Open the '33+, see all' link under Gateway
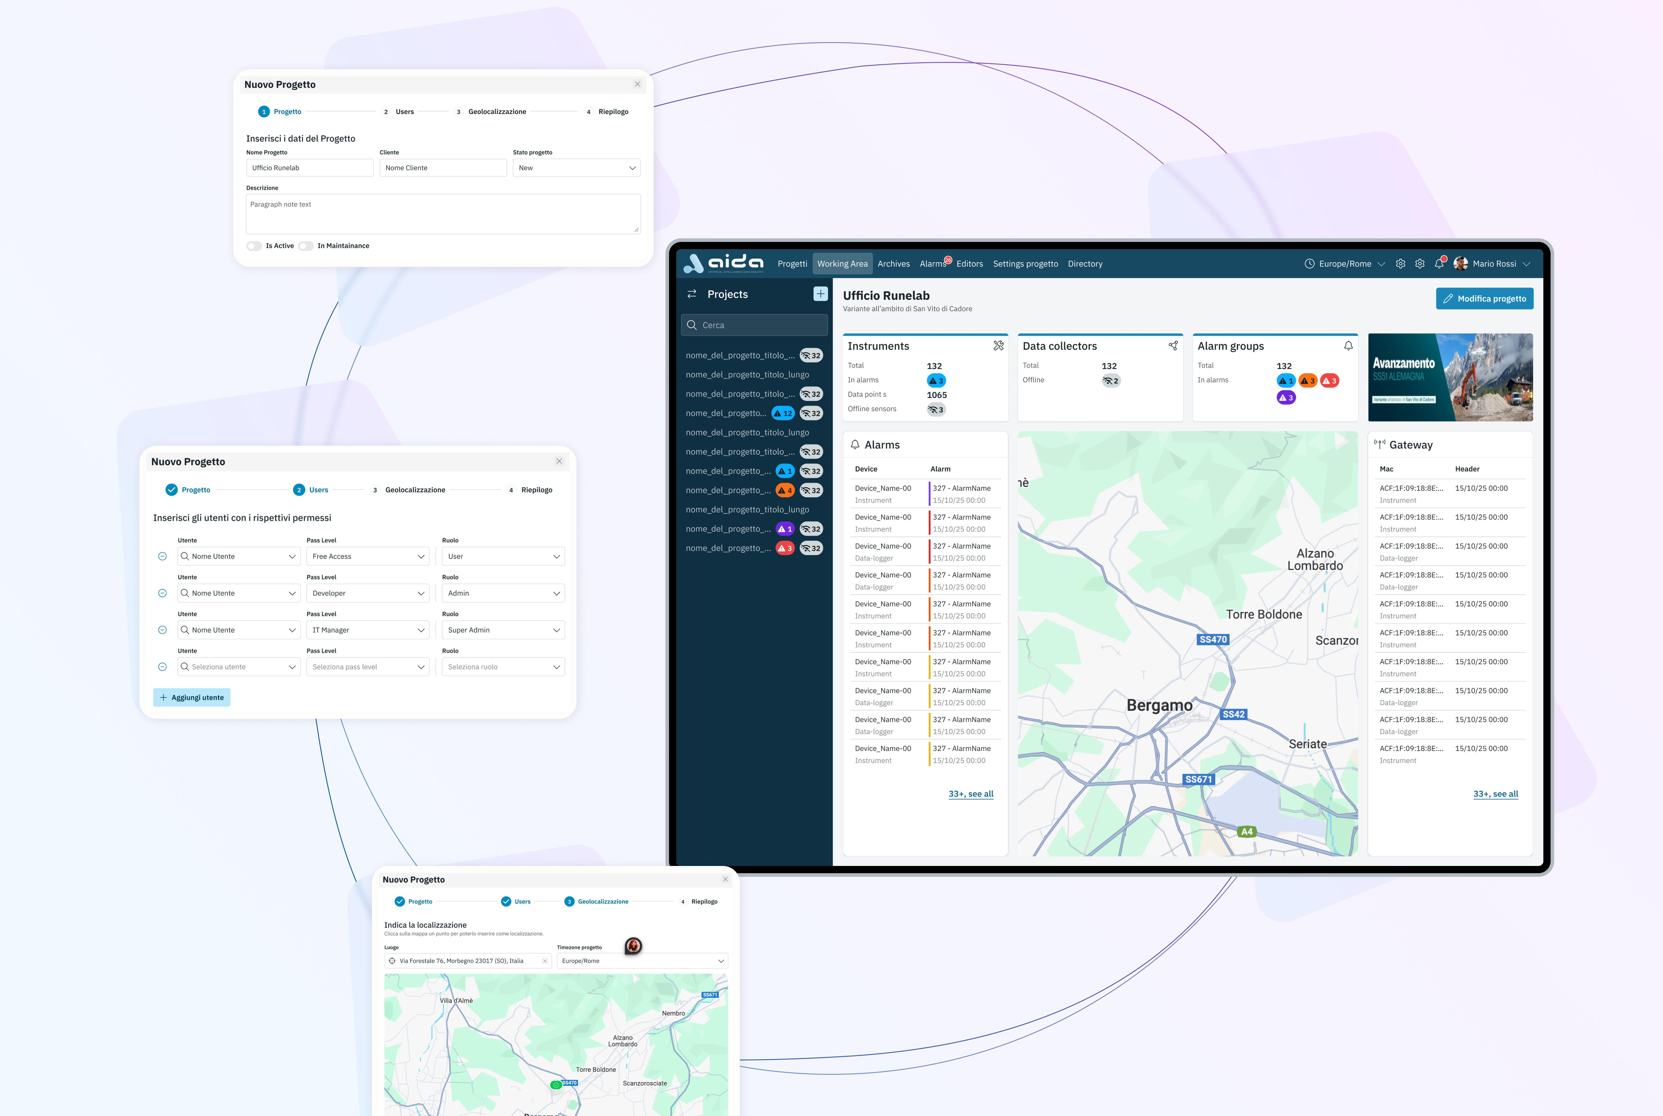Viewport: 1663px width, 1116px height. click(x=1495, y=794)
